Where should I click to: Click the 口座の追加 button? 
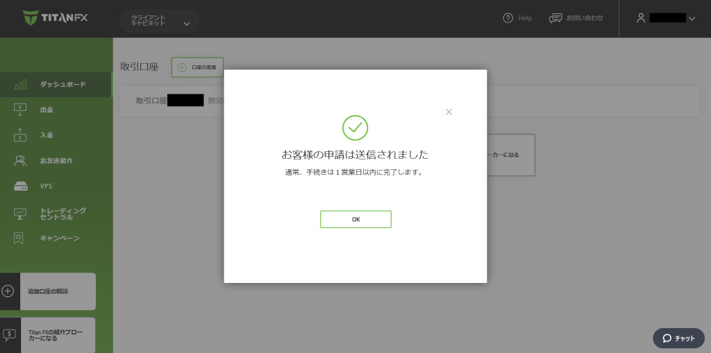pos(197,67)
